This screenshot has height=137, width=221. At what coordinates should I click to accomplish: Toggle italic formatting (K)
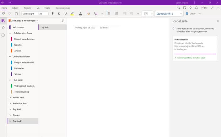[59, 14]
